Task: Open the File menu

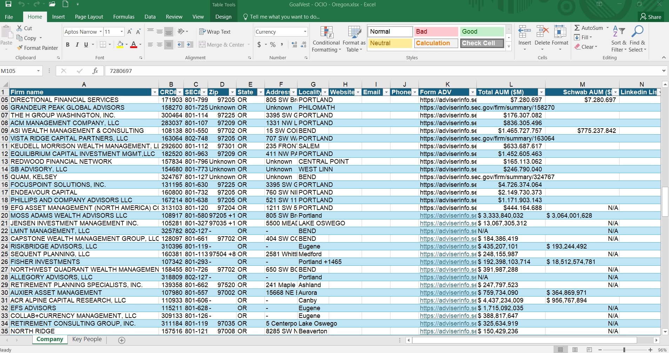Action: click(9, 17)
